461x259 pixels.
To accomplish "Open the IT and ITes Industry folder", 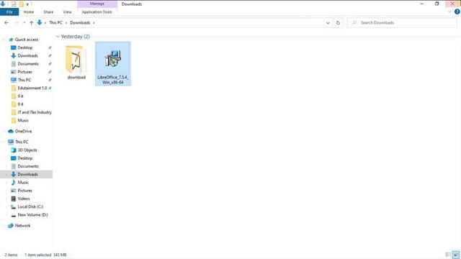I will click(x=35, y=112).
